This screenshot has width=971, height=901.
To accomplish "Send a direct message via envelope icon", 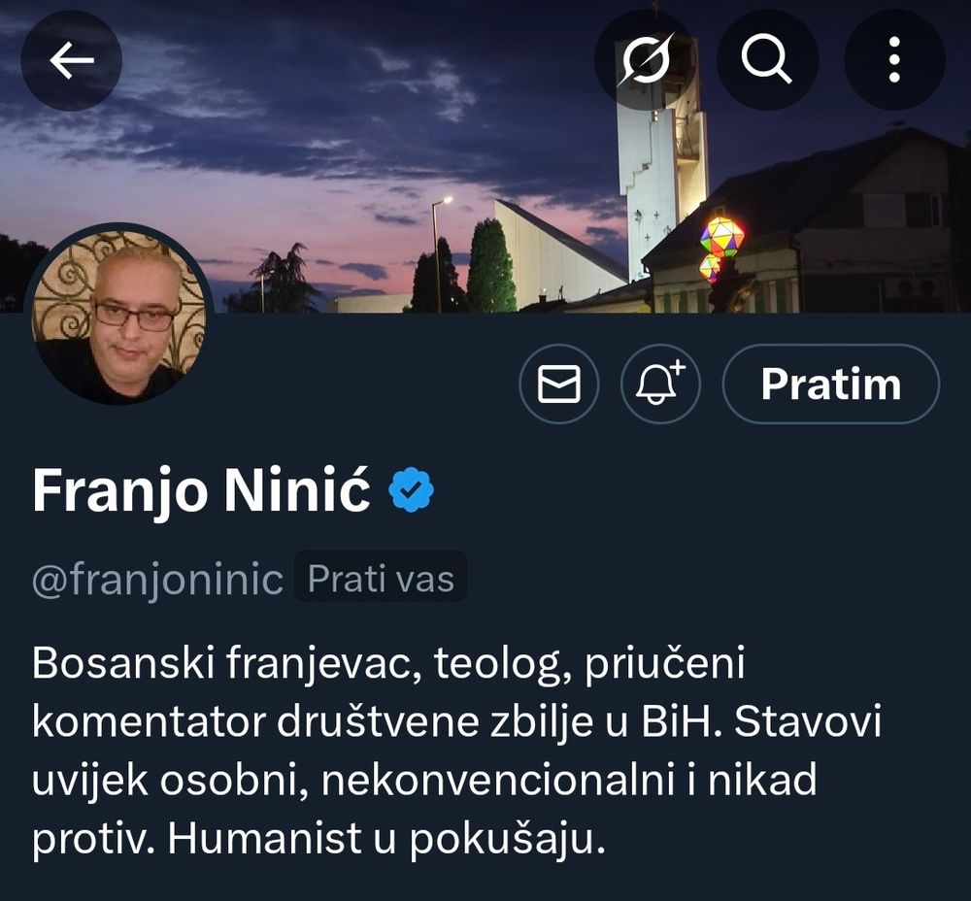I will point(559,384).
